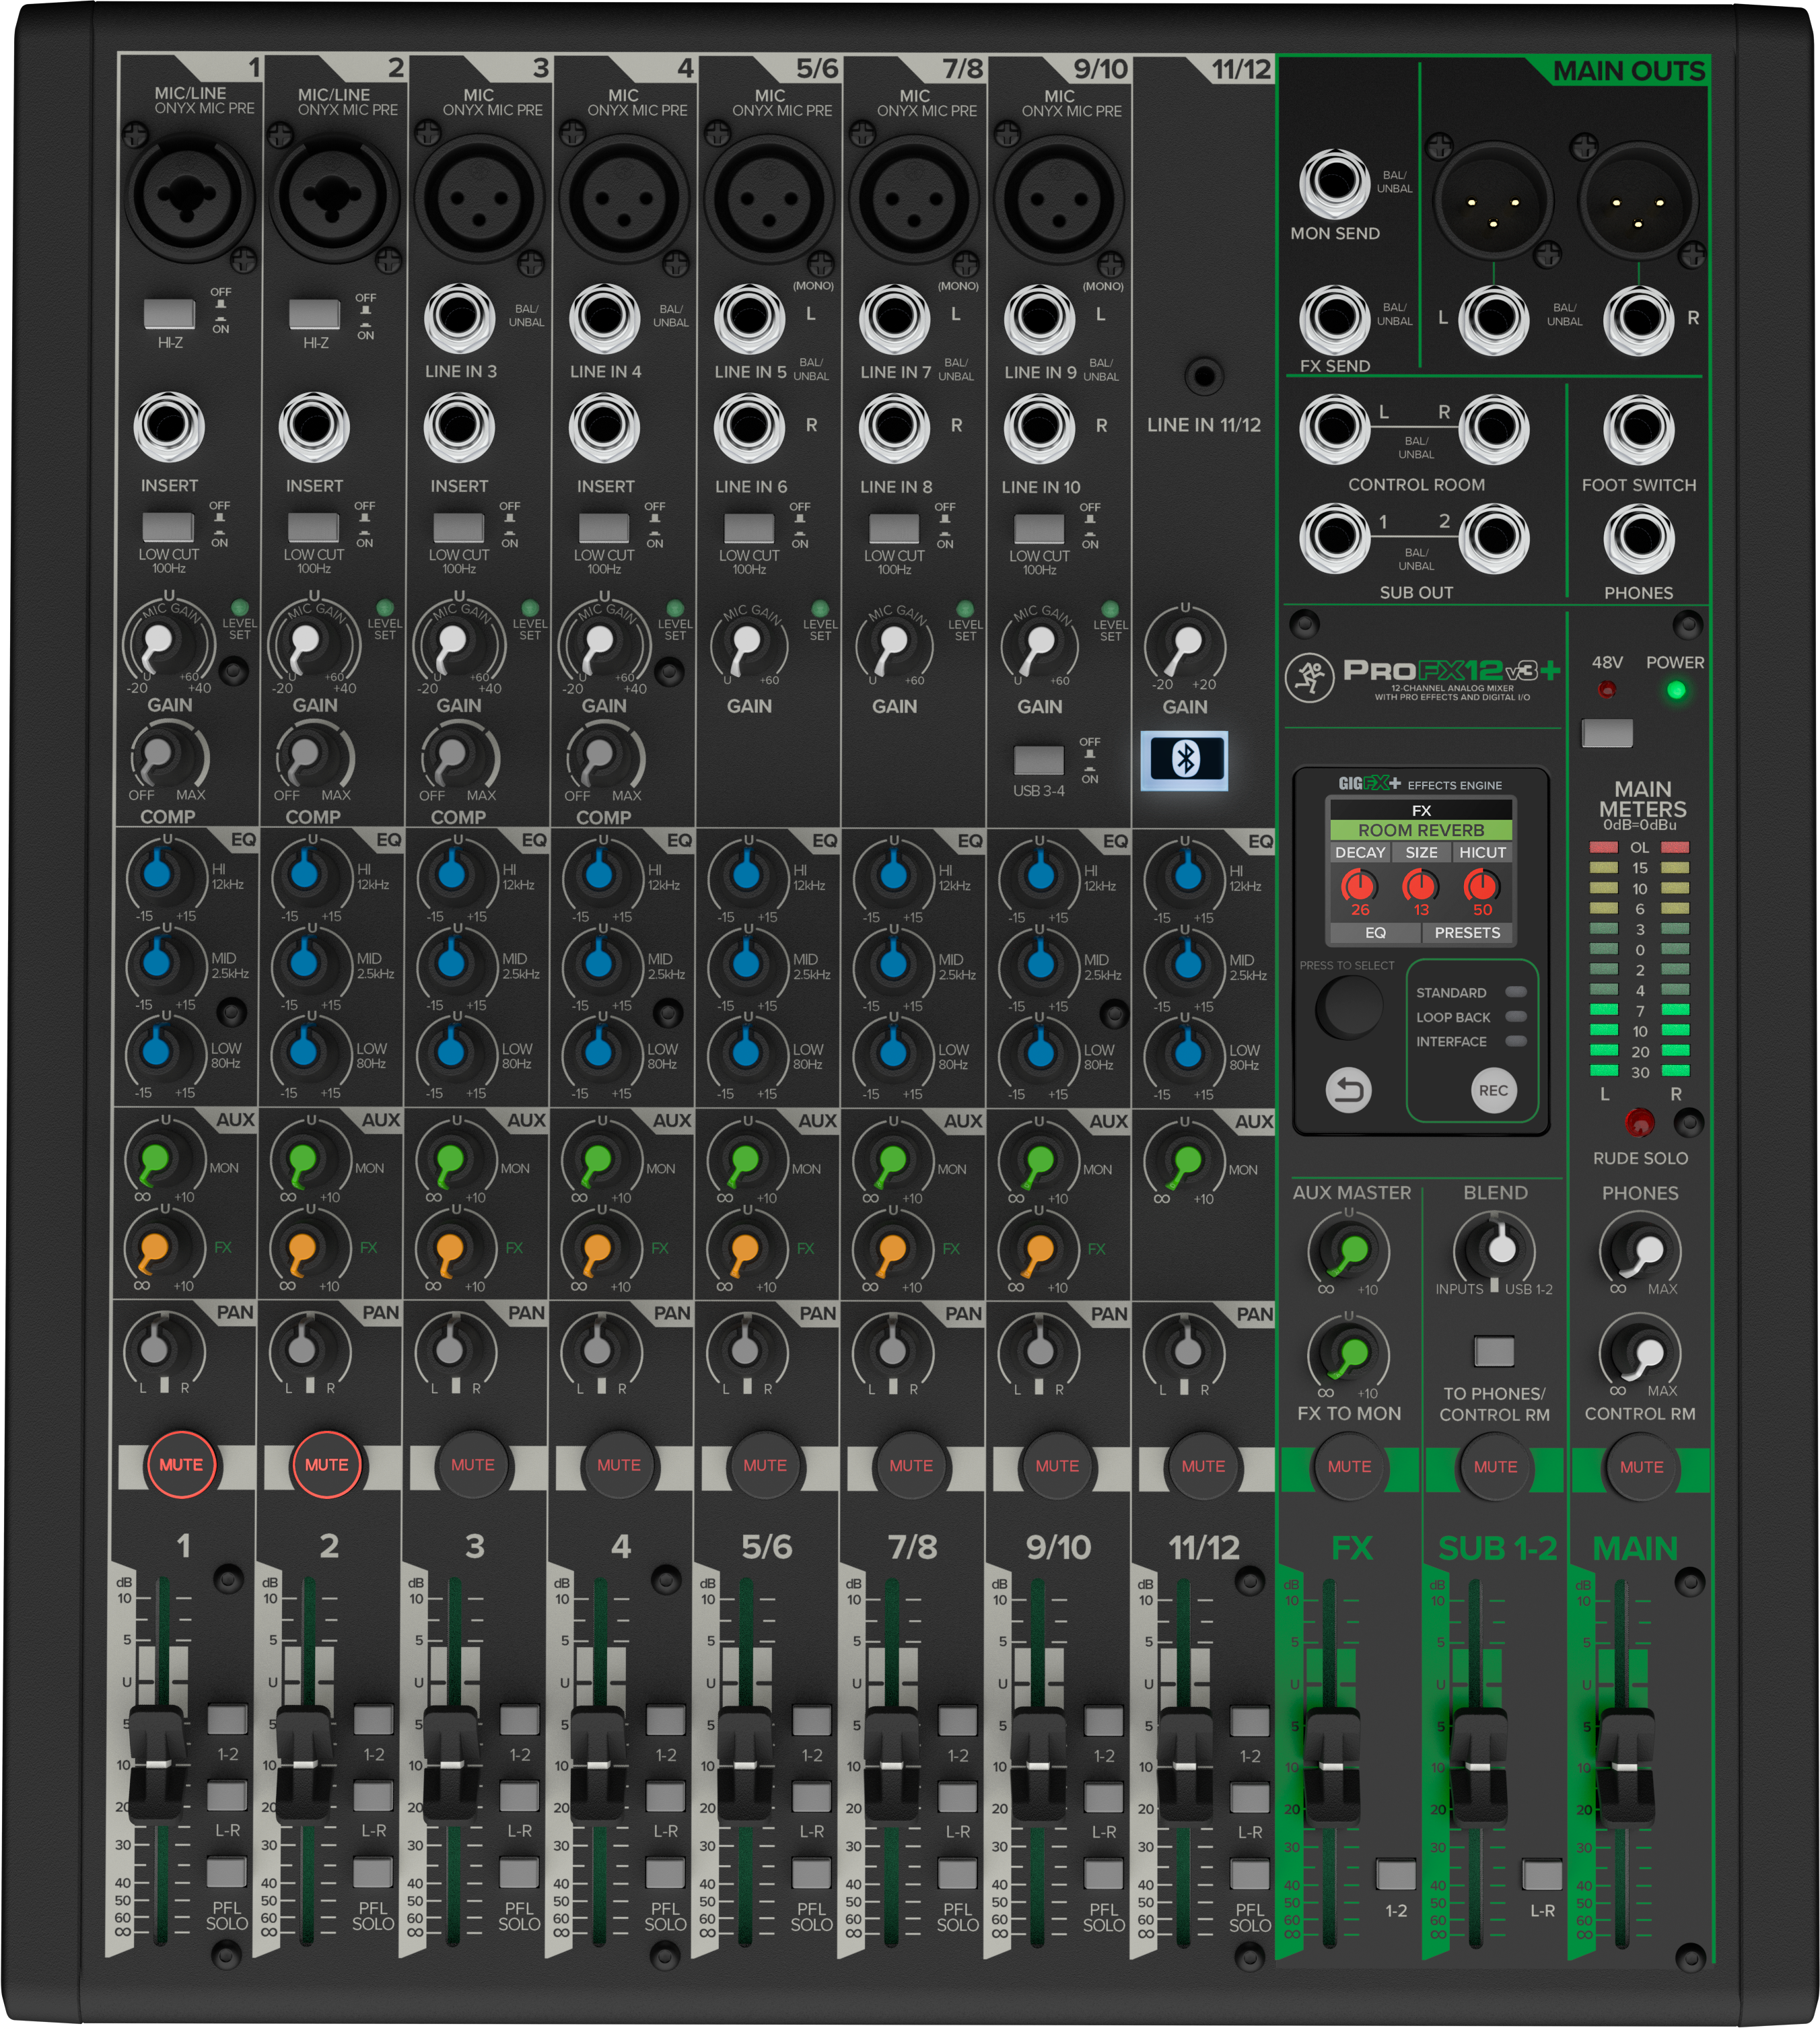The height and width of the screenshot is (2028, 1820).
Task: Turn the DECAY knob showing value 26
Action: tap(1359, 884)
